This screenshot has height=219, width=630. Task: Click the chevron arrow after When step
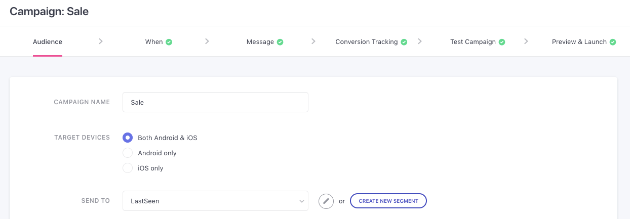207,41
